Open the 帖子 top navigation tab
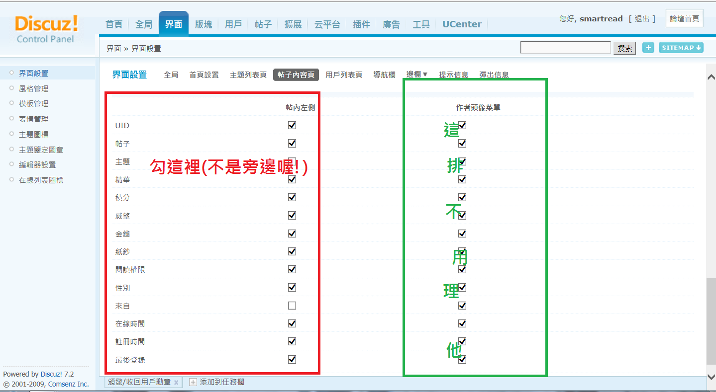This screenshot has height=392, width=716. pyautogui.click(x=263, y=24)
